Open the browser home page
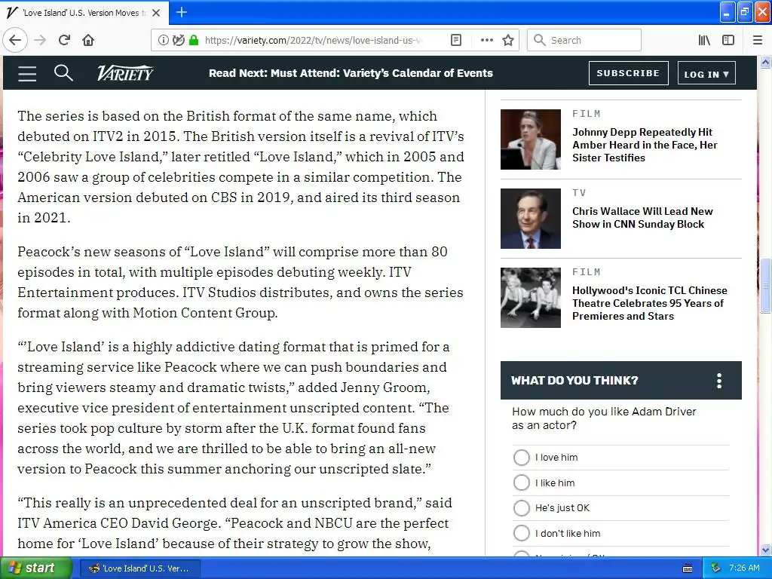 tap(88, 40)
